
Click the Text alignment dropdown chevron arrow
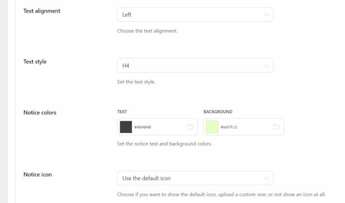pyautogui.click(x=266, y=15)
